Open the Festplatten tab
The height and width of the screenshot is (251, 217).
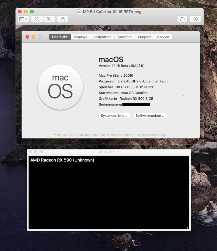tap(102, 37)
